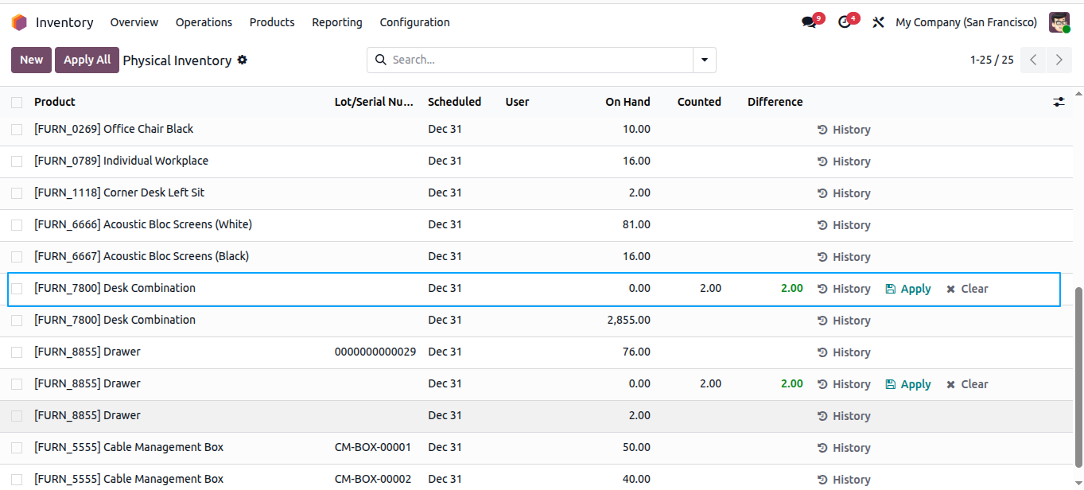
Task: Toggle the select-all checkbox in the header
Action: point(17,102)
